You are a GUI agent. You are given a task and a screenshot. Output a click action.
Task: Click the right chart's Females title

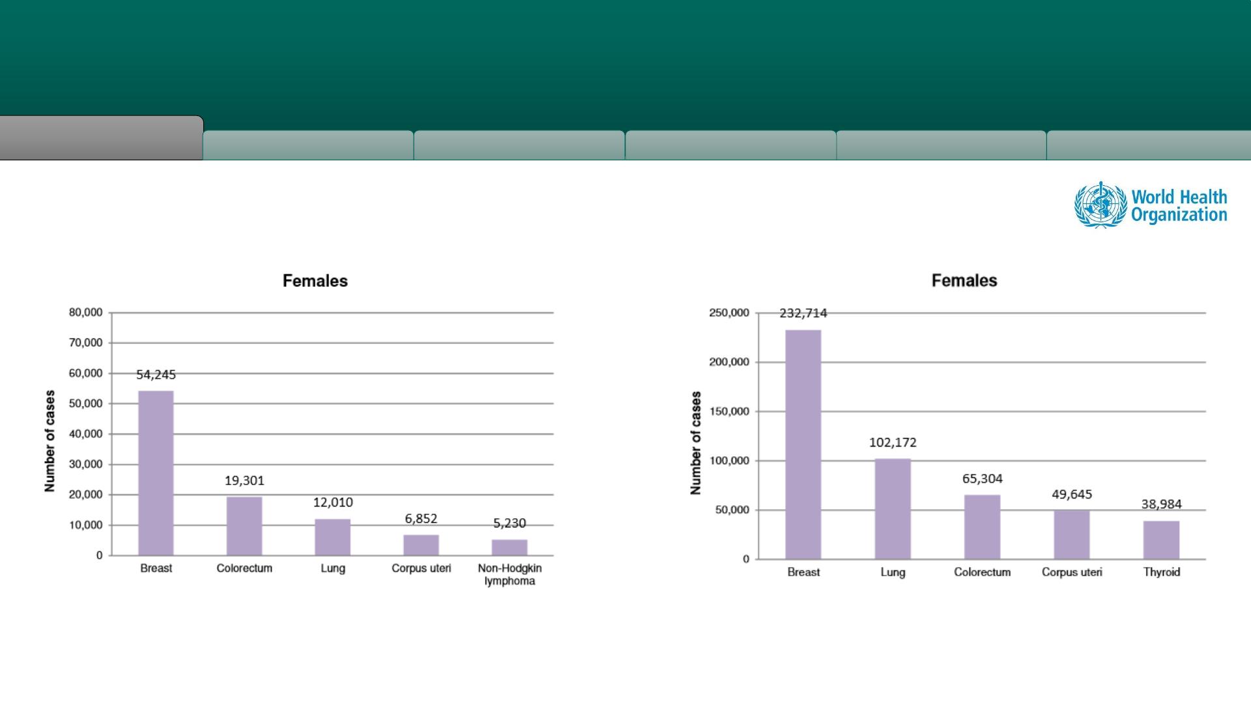(x=964, y=280)
